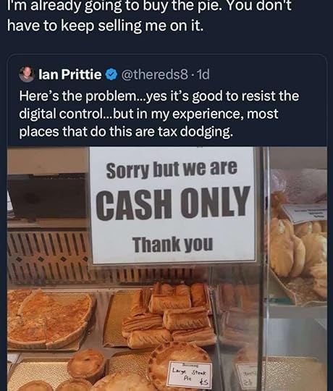This screenshot has width=333, height=391.
Task: Click the blue verified badge
Action: pos(111,75)
